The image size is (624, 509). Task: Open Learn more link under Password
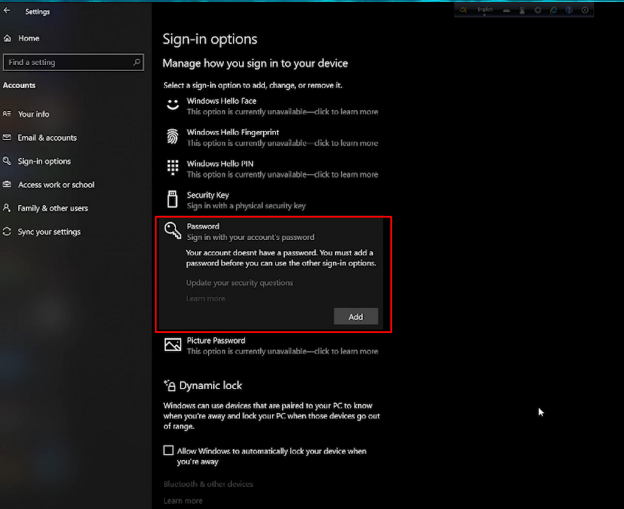pos(206,298)
